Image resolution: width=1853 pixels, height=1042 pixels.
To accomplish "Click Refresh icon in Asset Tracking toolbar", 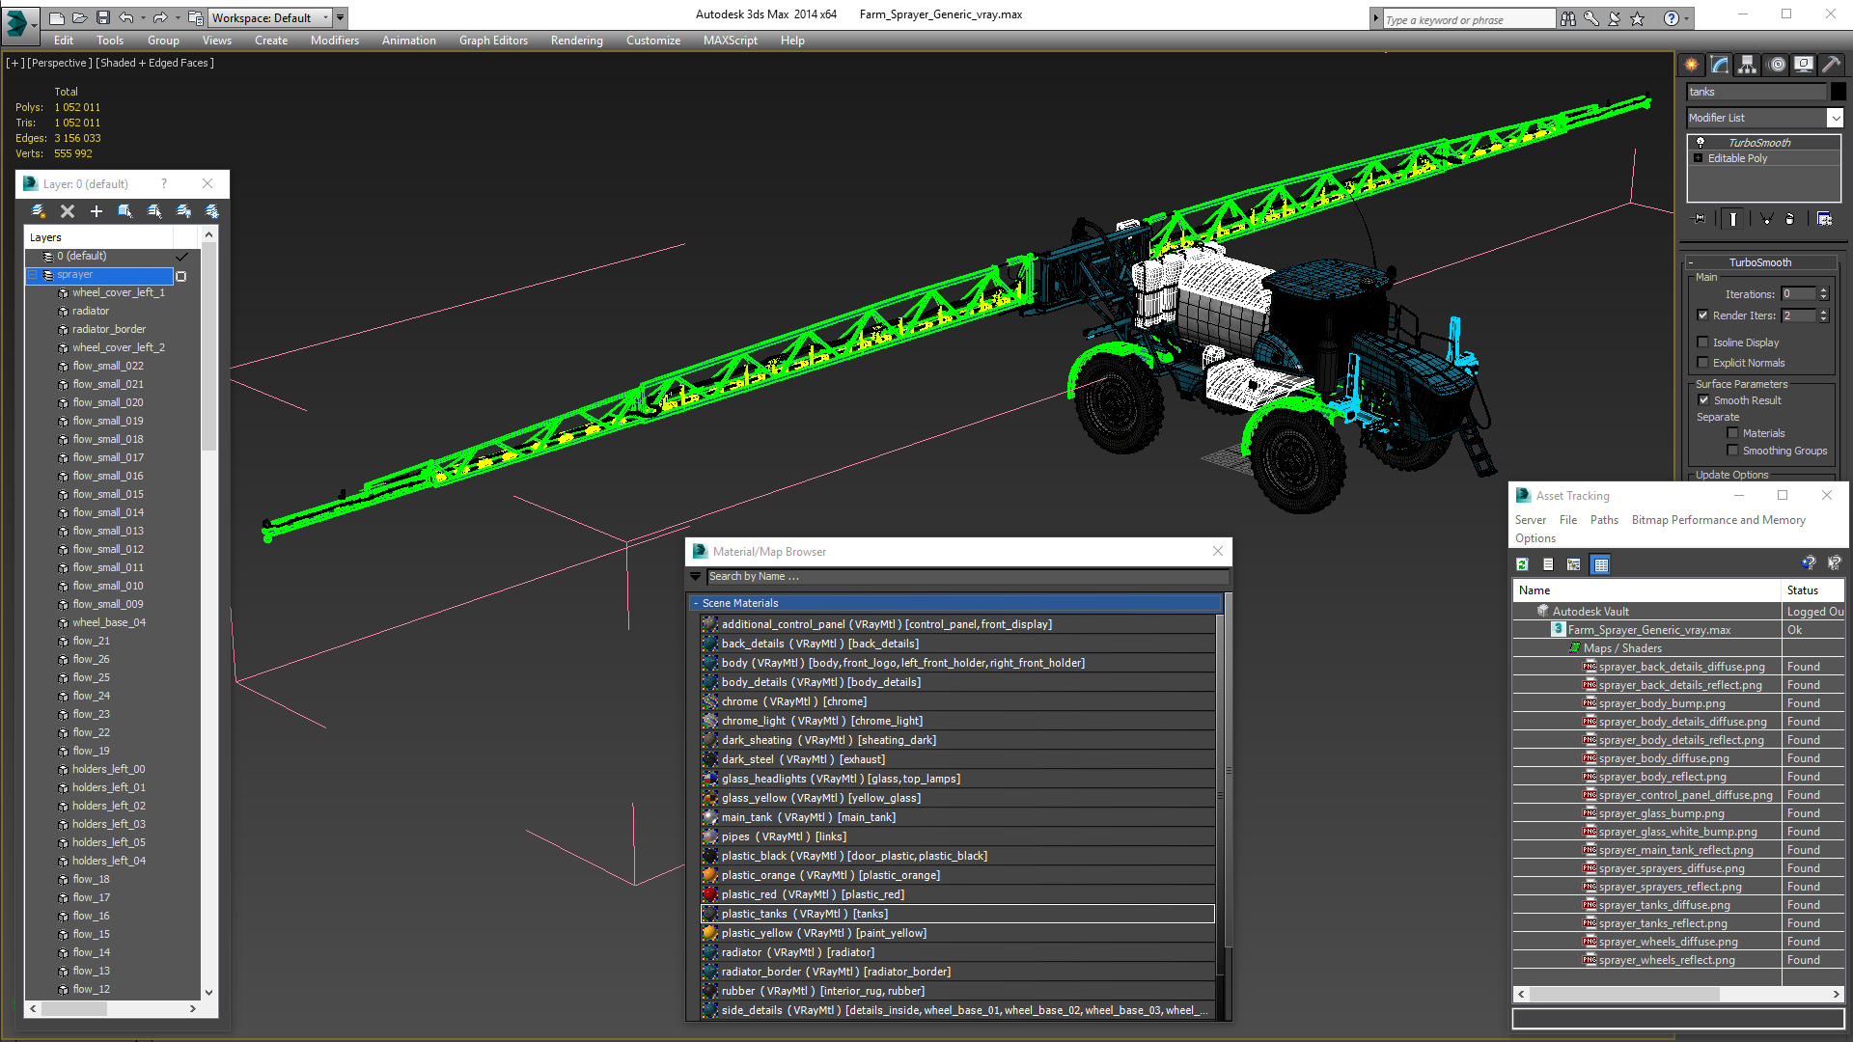I will pos(1523,564).
